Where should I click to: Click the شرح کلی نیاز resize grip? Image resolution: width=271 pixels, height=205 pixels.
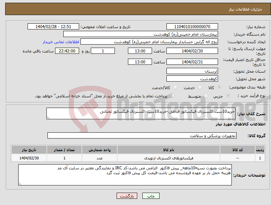click(x=48, y=118)
